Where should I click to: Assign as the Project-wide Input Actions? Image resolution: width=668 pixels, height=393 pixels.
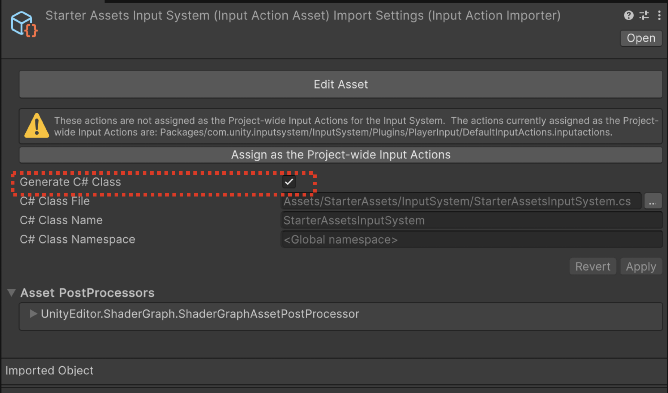[x=341, y=155]
